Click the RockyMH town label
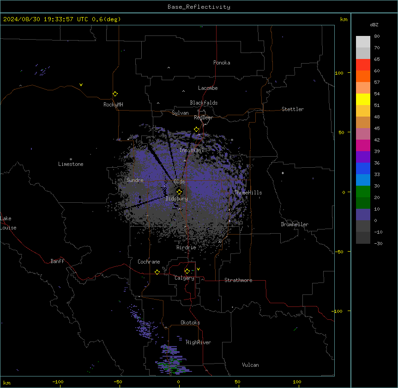 pos(113,105)
